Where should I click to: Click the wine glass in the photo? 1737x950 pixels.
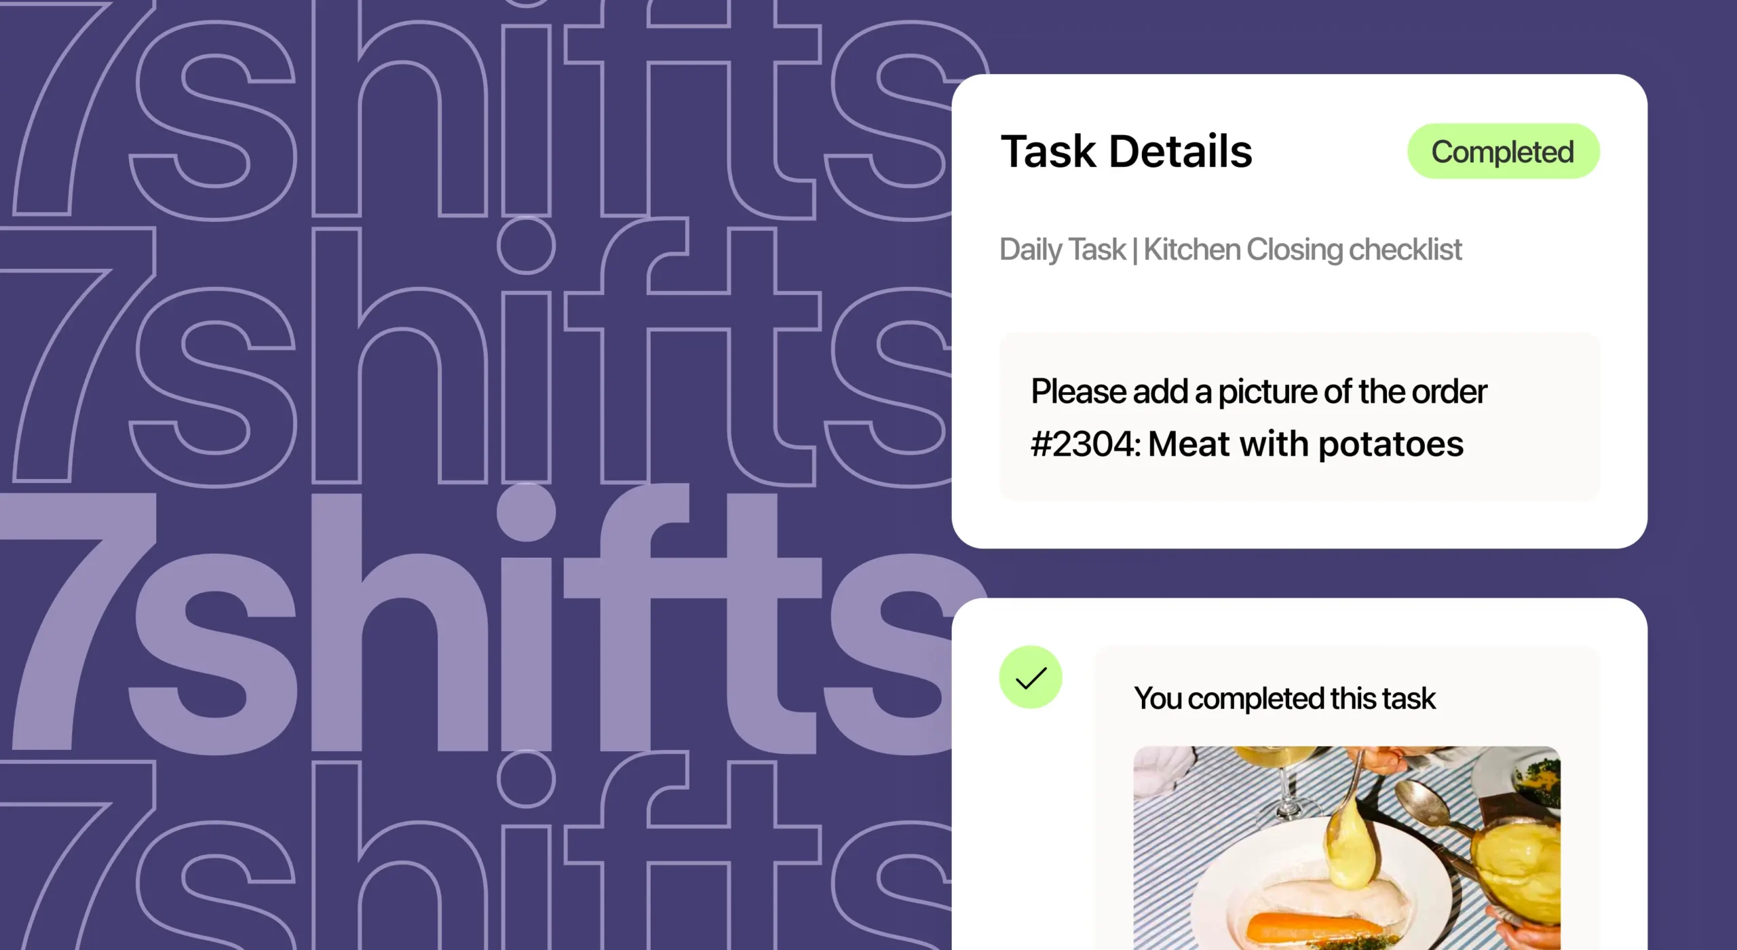click(1282, 780)
